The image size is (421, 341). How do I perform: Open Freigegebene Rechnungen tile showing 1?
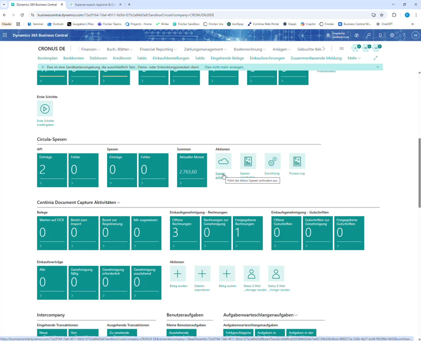[x=248, y=233]
